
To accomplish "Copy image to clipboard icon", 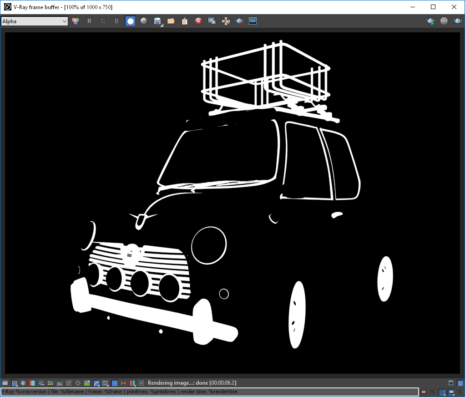I will click(x=185, y=21).
